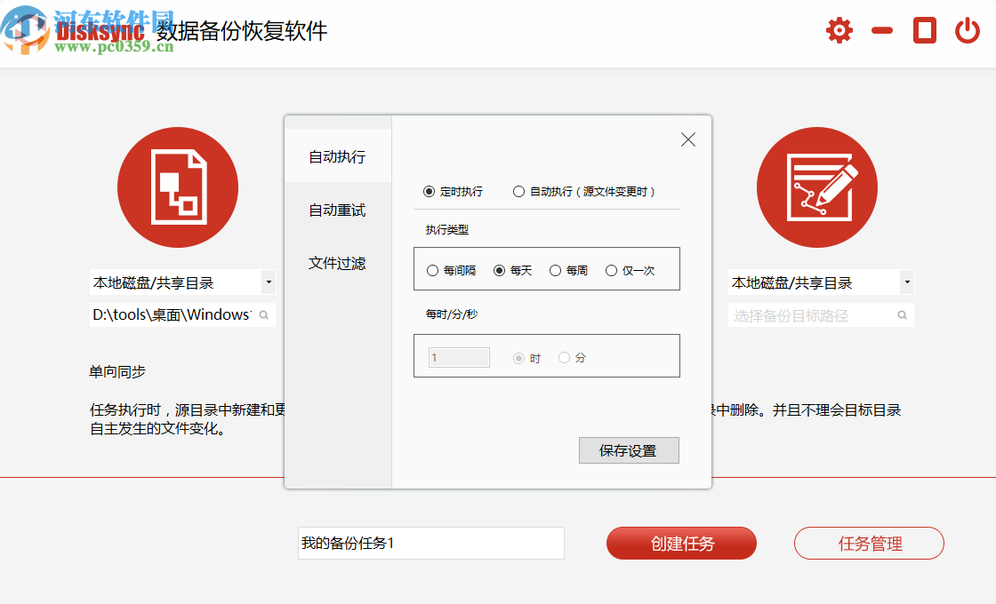Click the magnifier in the 选择备份目标路径 field

click(901, 314)
